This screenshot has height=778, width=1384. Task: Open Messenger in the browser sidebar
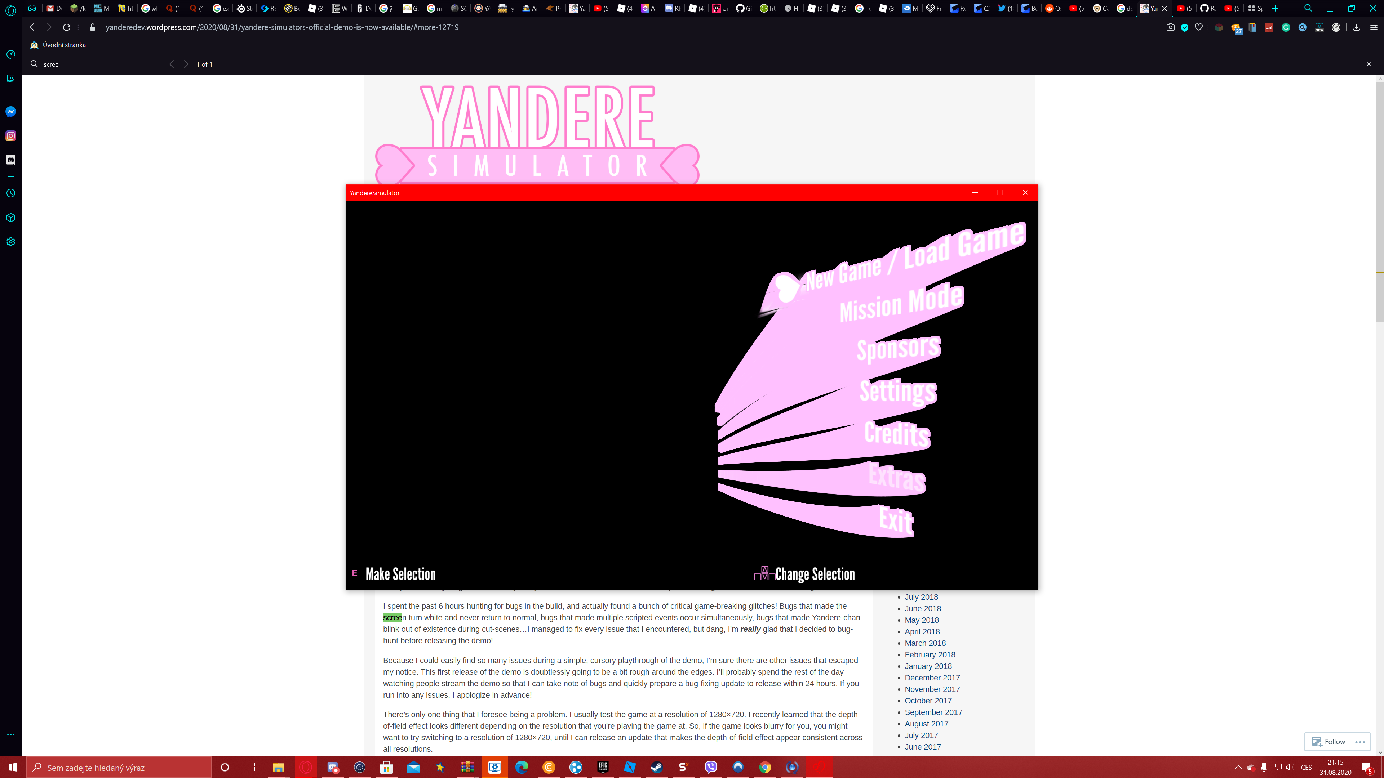click(x=11, y=112)
